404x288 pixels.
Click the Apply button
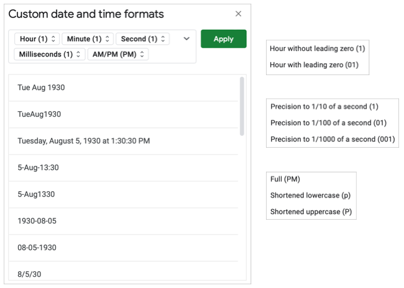[x=223, y=39]
